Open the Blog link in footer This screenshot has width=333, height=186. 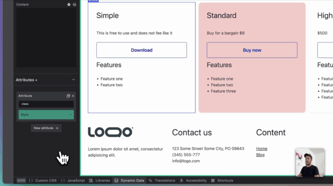260,155
